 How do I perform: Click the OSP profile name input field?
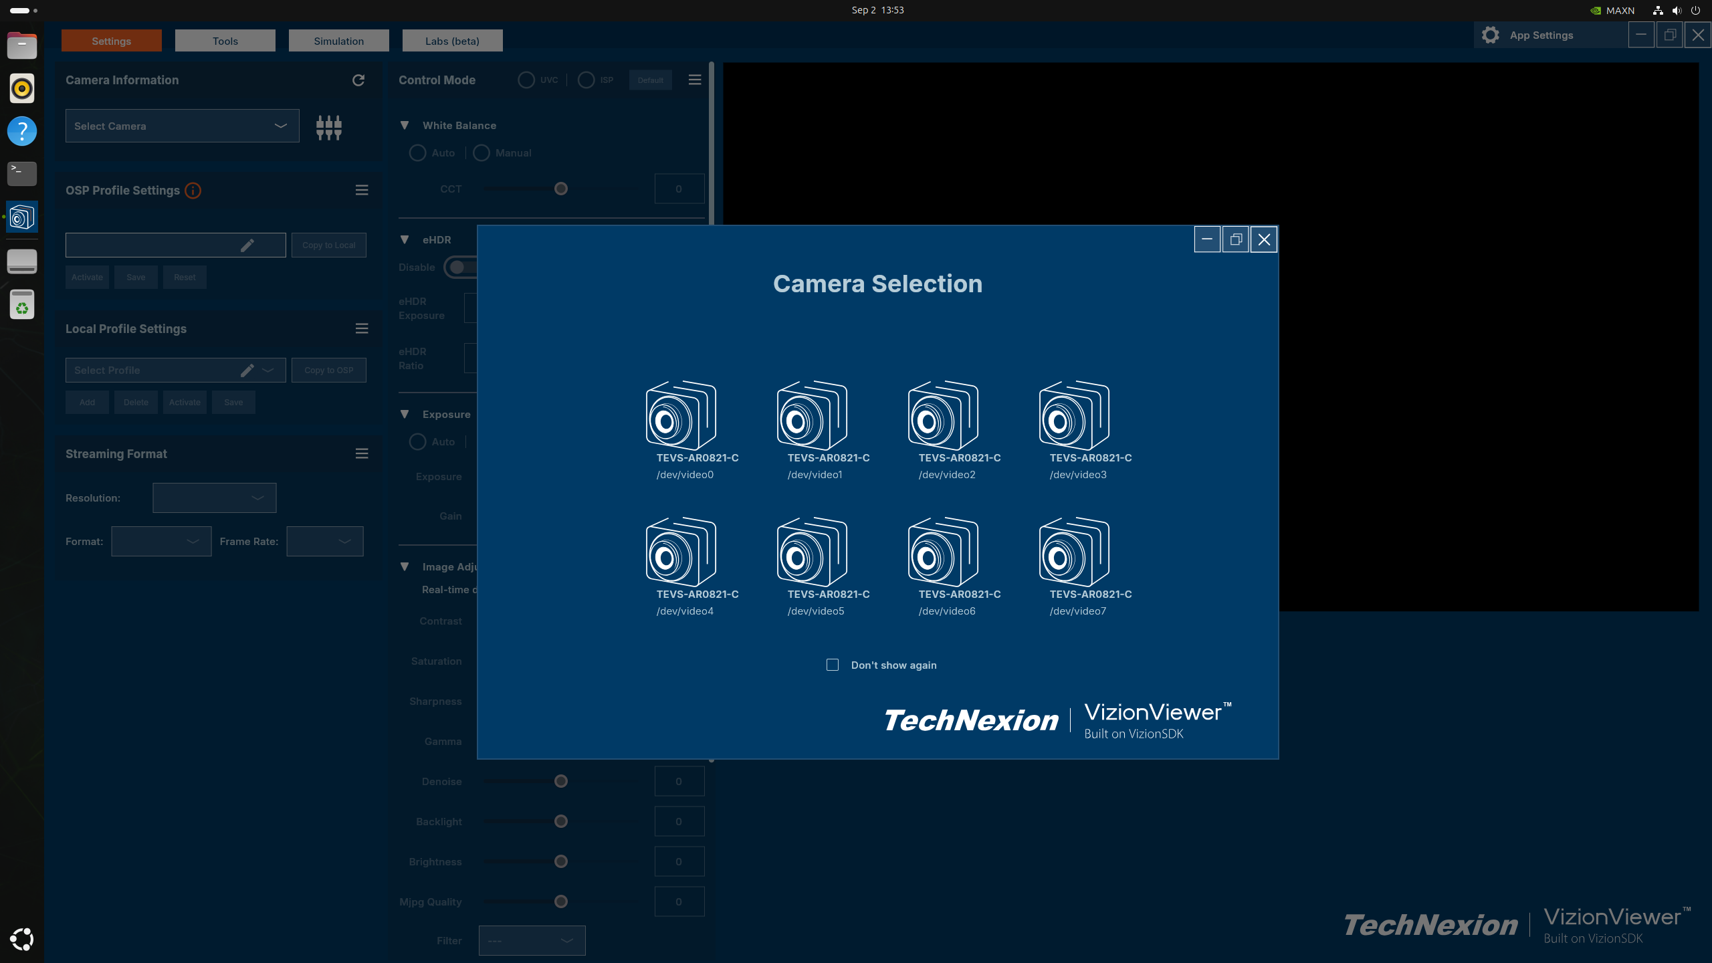(x=175, y=245)
